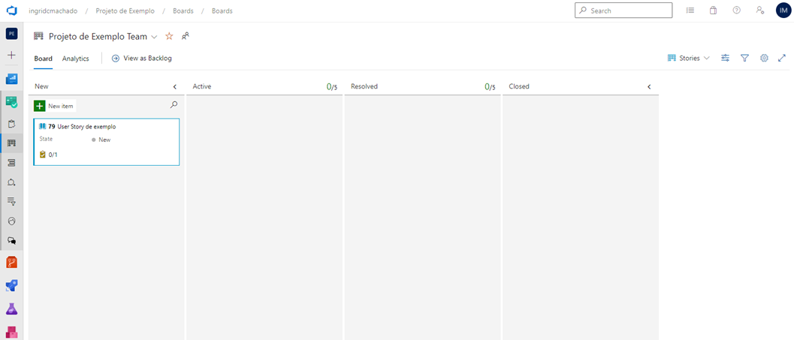This screenshot has height=340, width=794.
Task: Open the PE project icon in the sidebar
Action: 12,34
